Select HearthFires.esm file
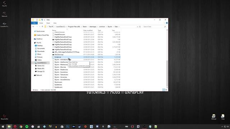The width and height of the screenshot is (230, 129). coord(60,34)
